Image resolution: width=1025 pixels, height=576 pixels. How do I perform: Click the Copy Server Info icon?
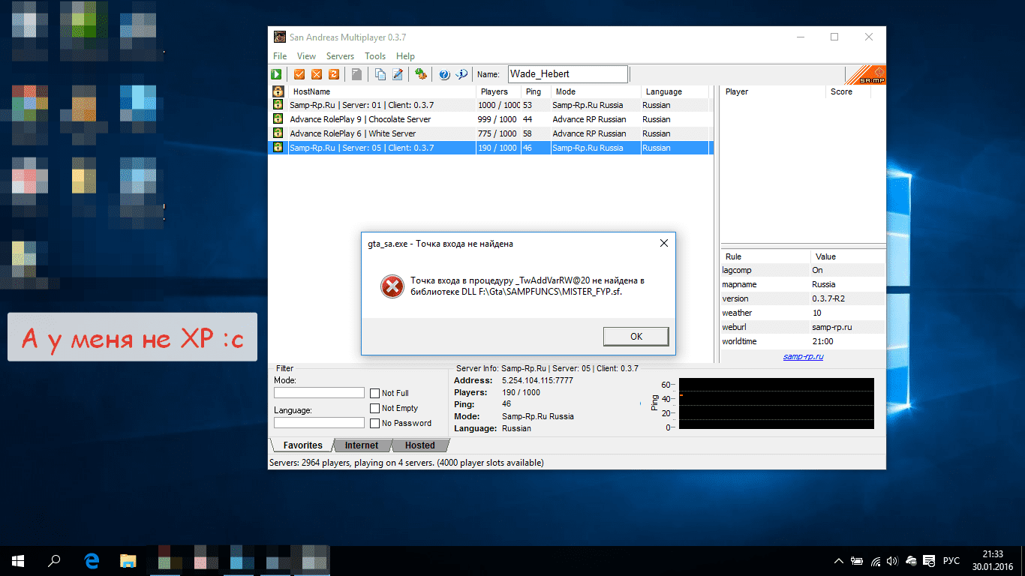click(380, 74)
